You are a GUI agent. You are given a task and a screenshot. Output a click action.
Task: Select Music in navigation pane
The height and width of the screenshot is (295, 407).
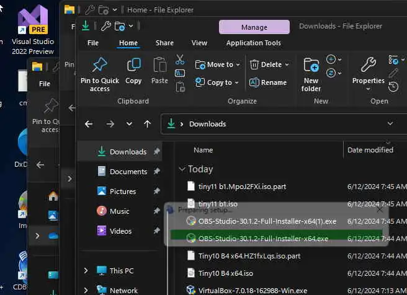pyautogui.click(x=120, y=211)
